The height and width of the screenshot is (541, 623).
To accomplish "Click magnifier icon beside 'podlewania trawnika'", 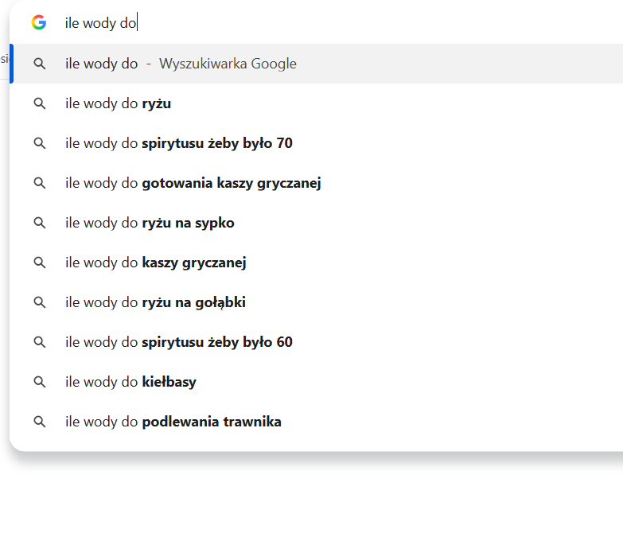I will click(39, 422).
